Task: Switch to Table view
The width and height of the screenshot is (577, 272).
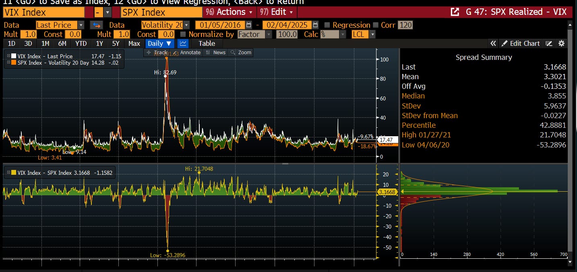Action: click(x=207, y=43)
